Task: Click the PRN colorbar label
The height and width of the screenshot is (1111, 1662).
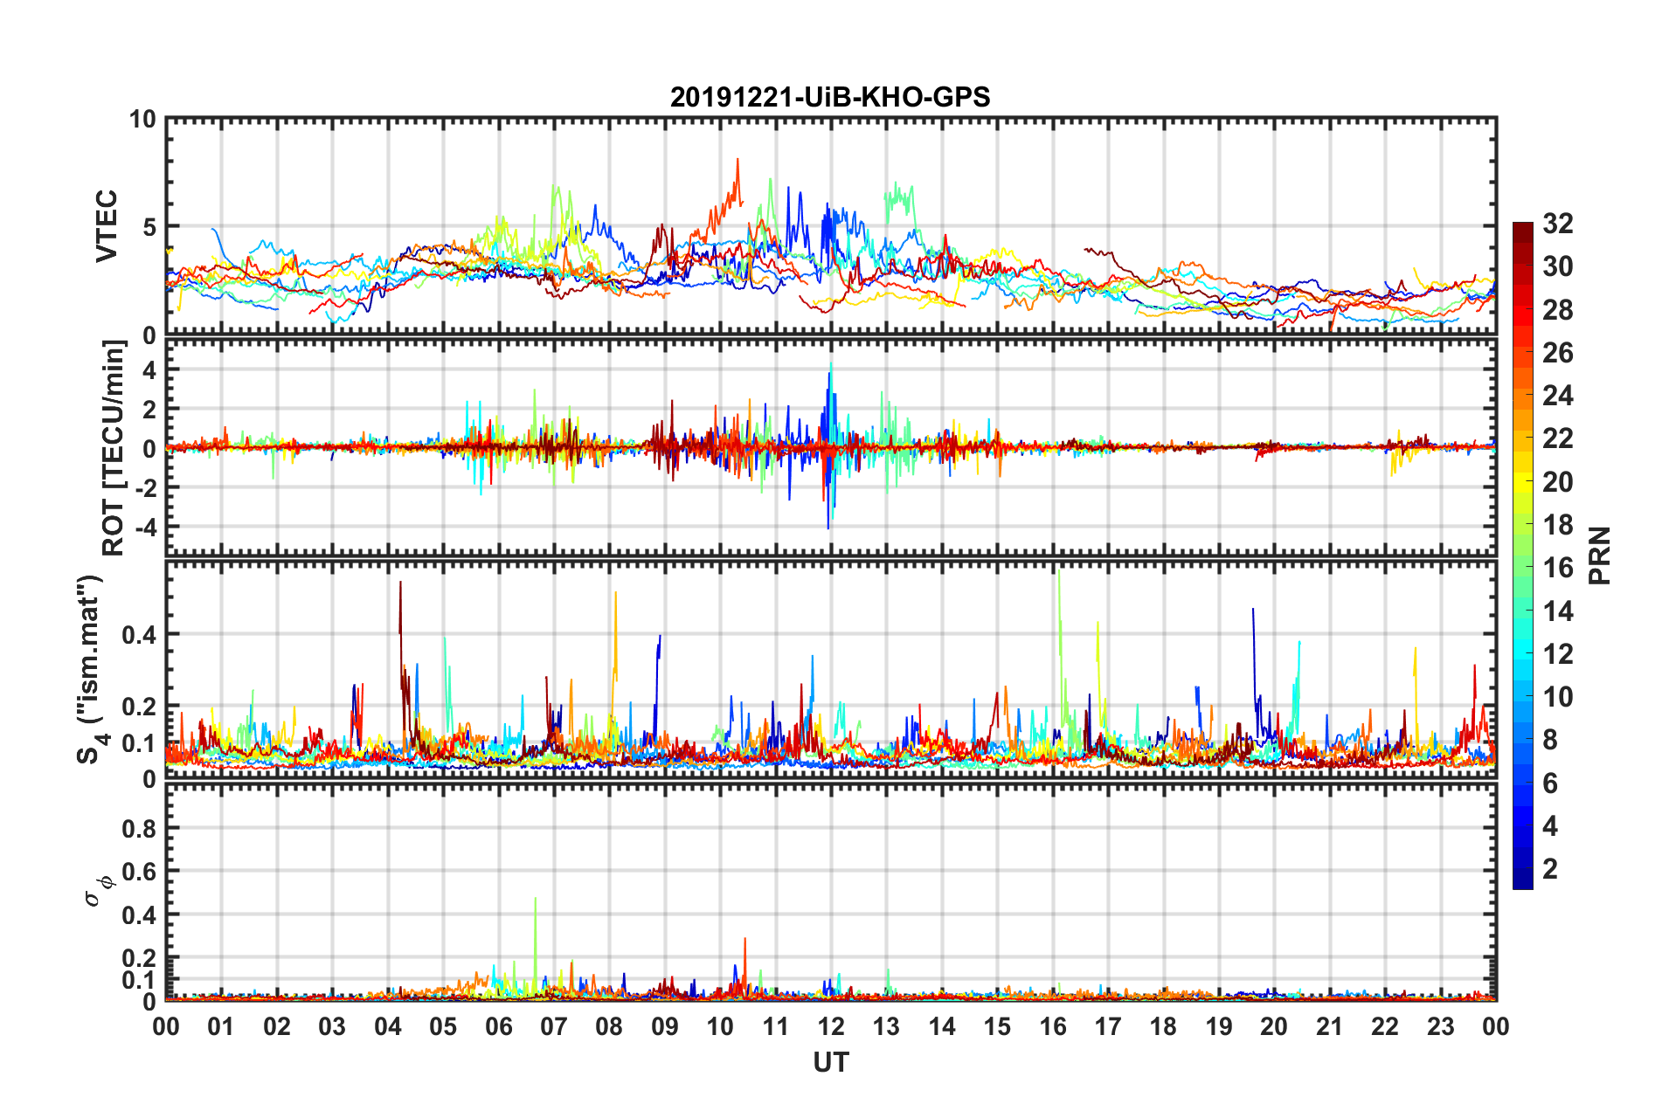Action: point(1600,555)
